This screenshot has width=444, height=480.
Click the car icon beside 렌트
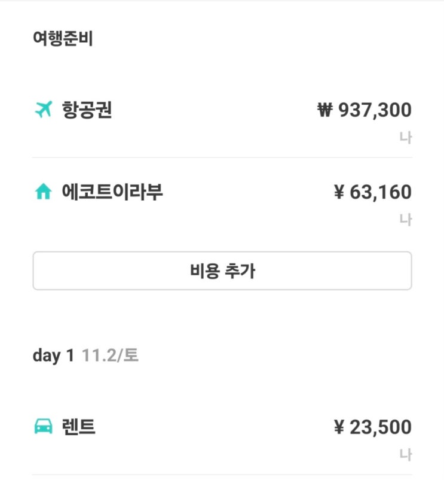[x=44, y=428]
